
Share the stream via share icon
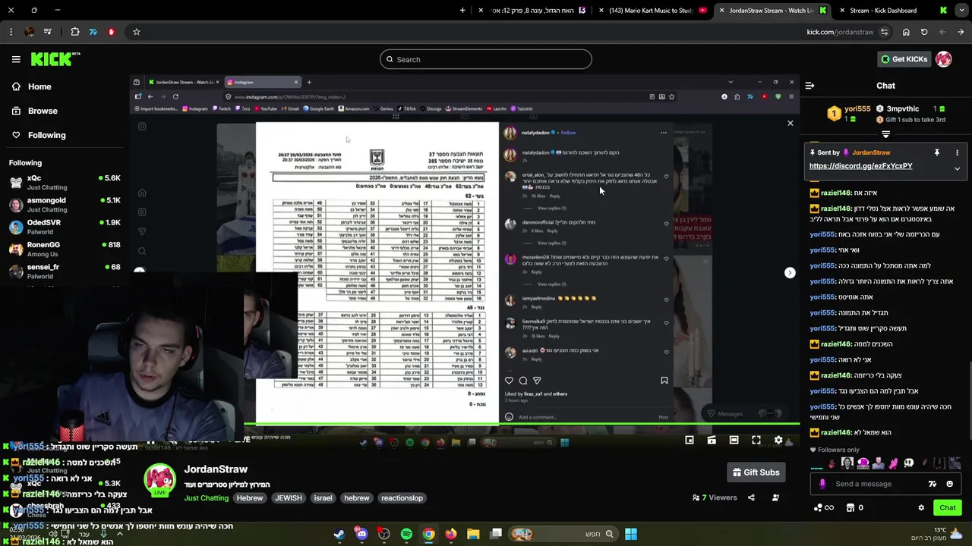(x=751, y=497)
